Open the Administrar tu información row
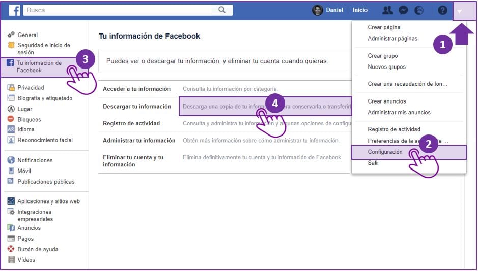This screenshot has height=271, width=478. [224, 141]
